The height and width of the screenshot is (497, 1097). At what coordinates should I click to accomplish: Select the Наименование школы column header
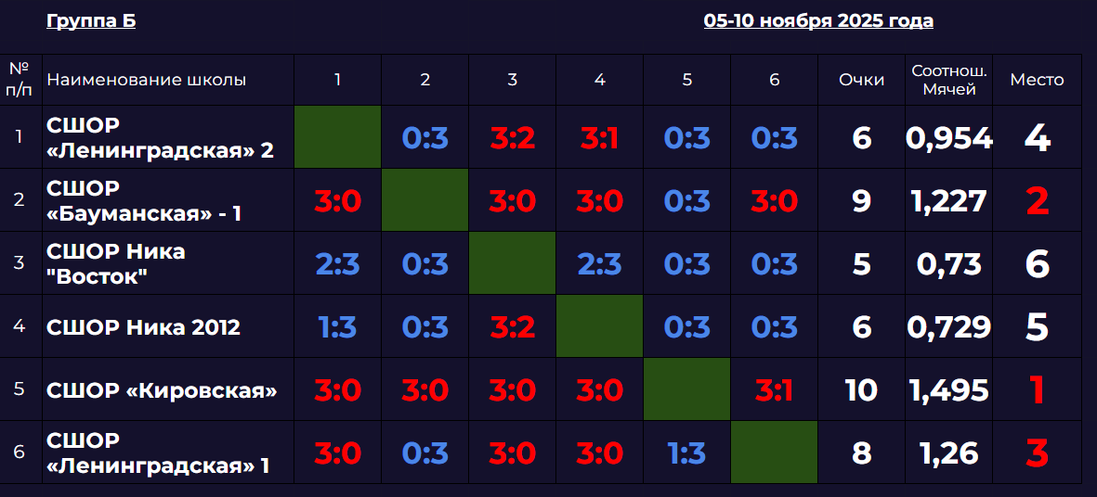click(146, 80)
